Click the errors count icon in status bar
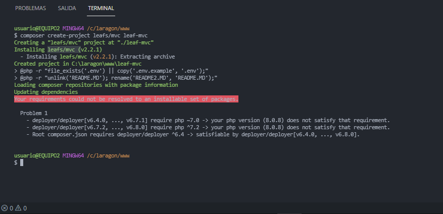This screenshot has width=443, height=214. (5, 208)
